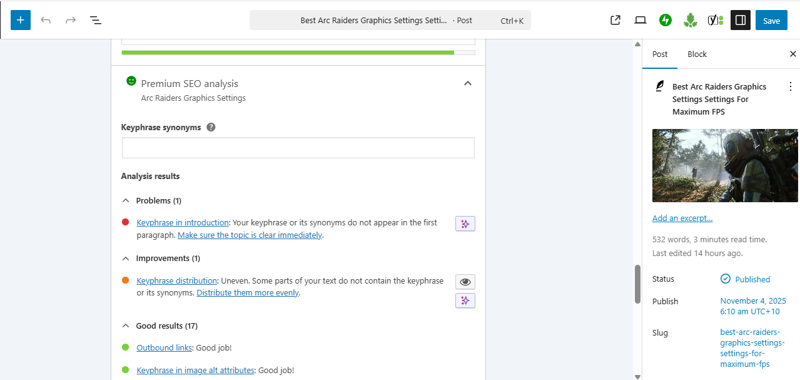The width and height of the screenshot is (800, 380).
Task: Open the View Post external link icon
Action: [x=615, y=20]
